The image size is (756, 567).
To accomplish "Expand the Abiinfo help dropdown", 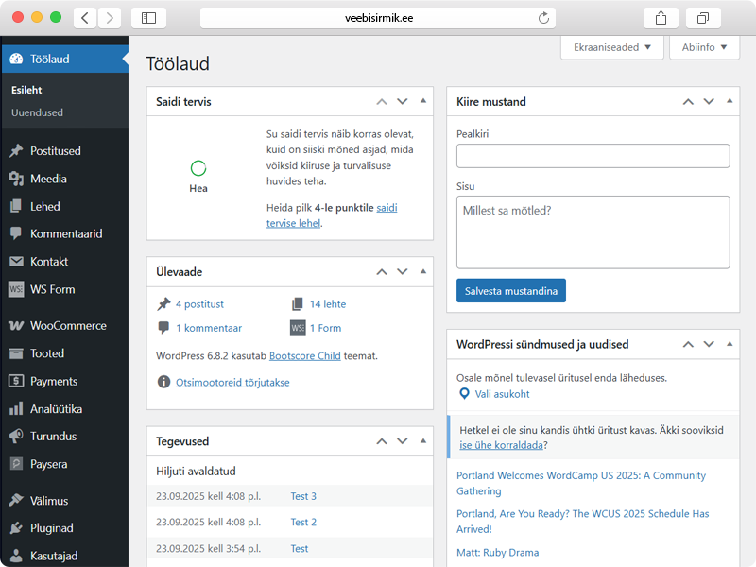I will pyautogui.click(x=704, y=47).
